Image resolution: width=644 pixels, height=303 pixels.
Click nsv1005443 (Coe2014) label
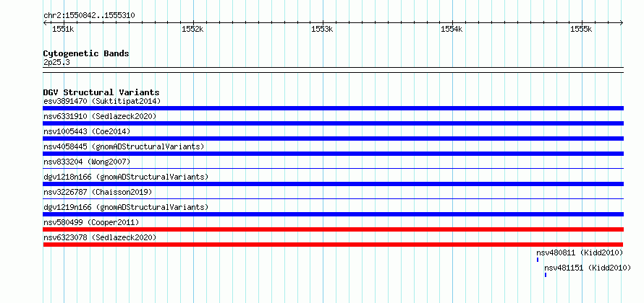point(87,131)
